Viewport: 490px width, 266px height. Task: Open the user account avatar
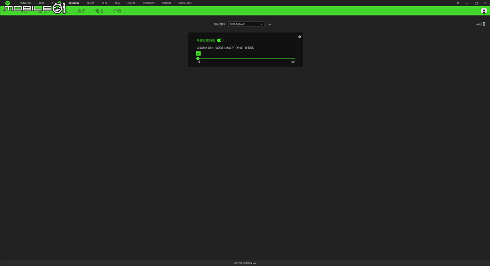coord(484,11)
